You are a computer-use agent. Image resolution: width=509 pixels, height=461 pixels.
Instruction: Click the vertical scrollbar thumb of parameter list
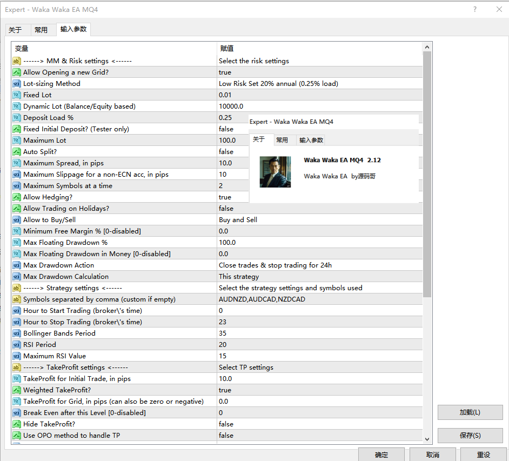point(427,173)
